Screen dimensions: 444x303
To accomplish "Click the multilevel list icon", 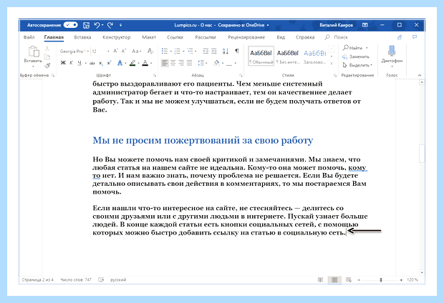I will [190, 51].
